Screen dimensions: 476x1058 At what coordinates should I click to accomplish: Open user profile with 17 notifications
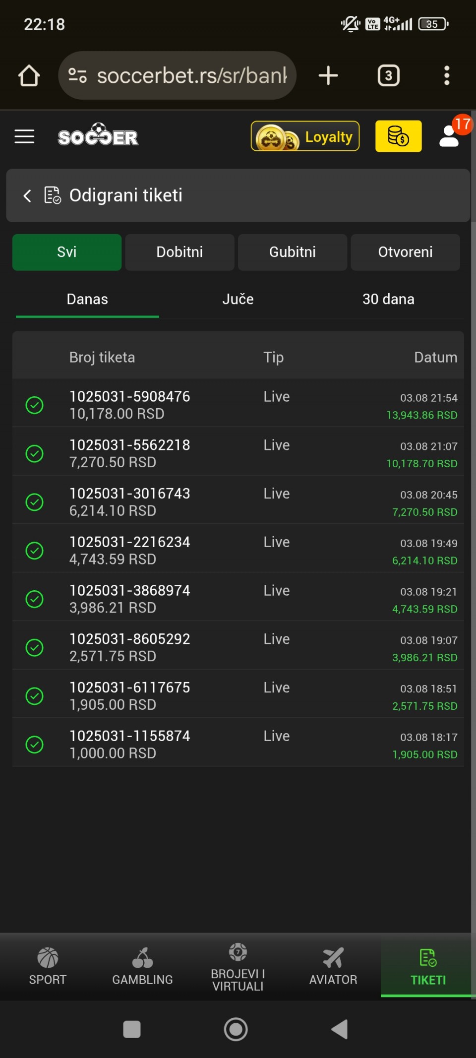point(450,136)
